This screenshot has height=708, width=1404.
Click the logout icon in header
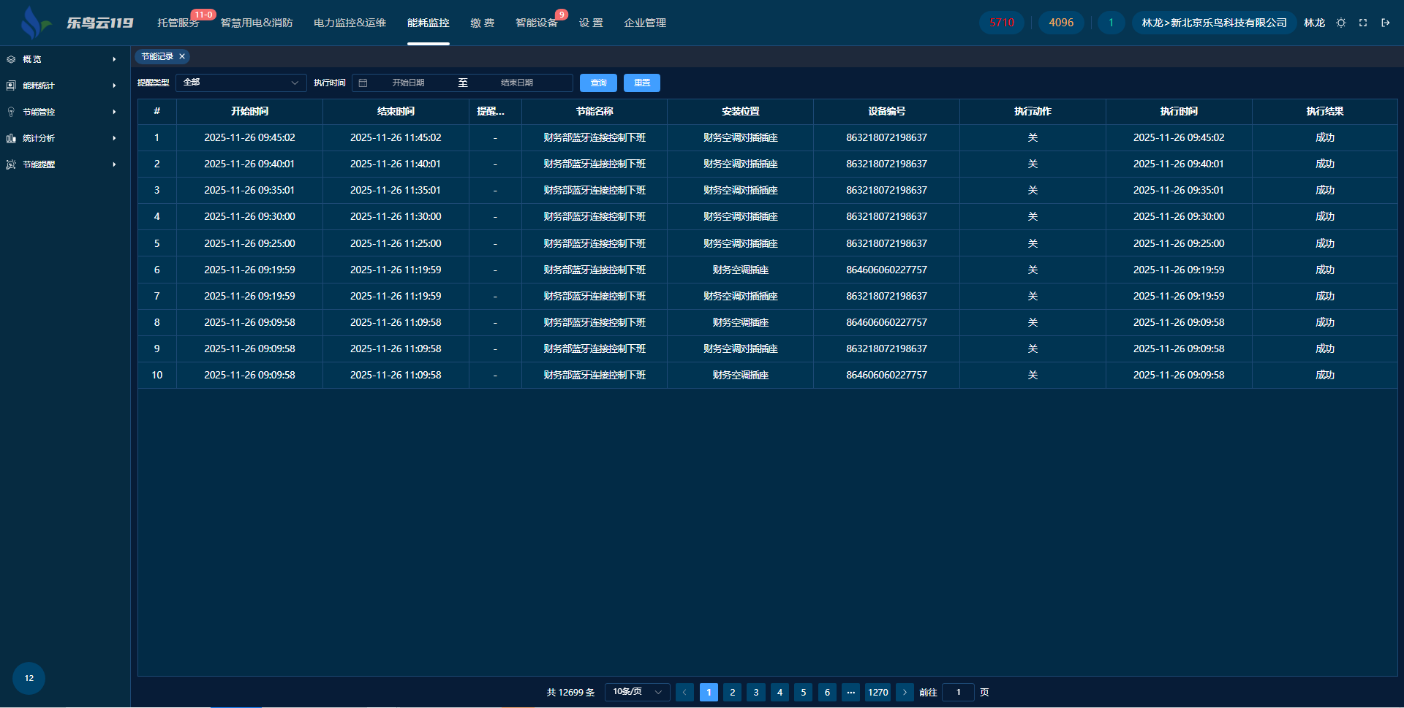coord(1385,23)
